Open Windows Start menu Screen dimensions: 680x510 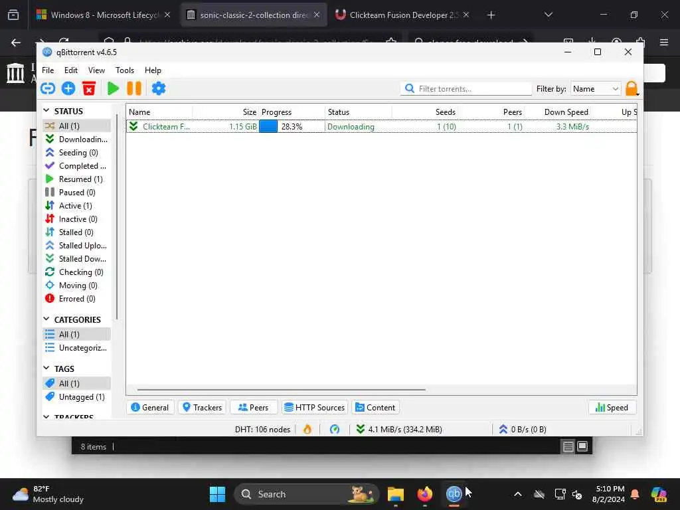tap(217, 494)
